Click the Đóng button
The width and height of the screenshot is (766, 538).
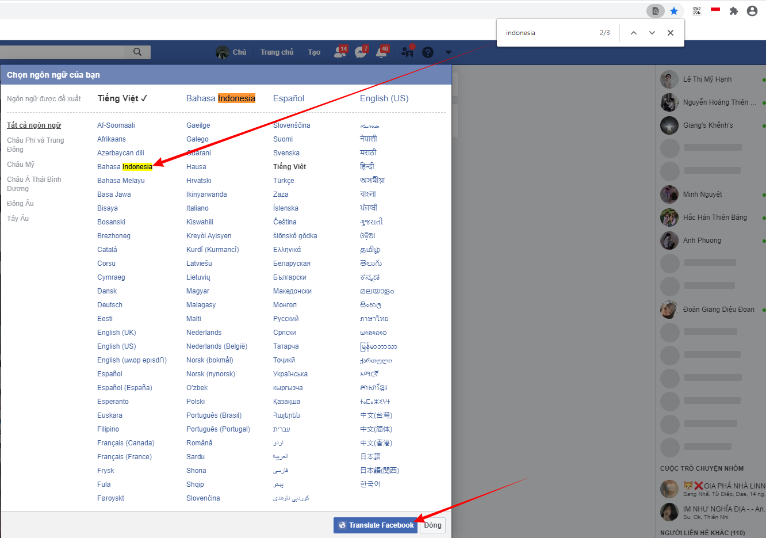[432, 525]
